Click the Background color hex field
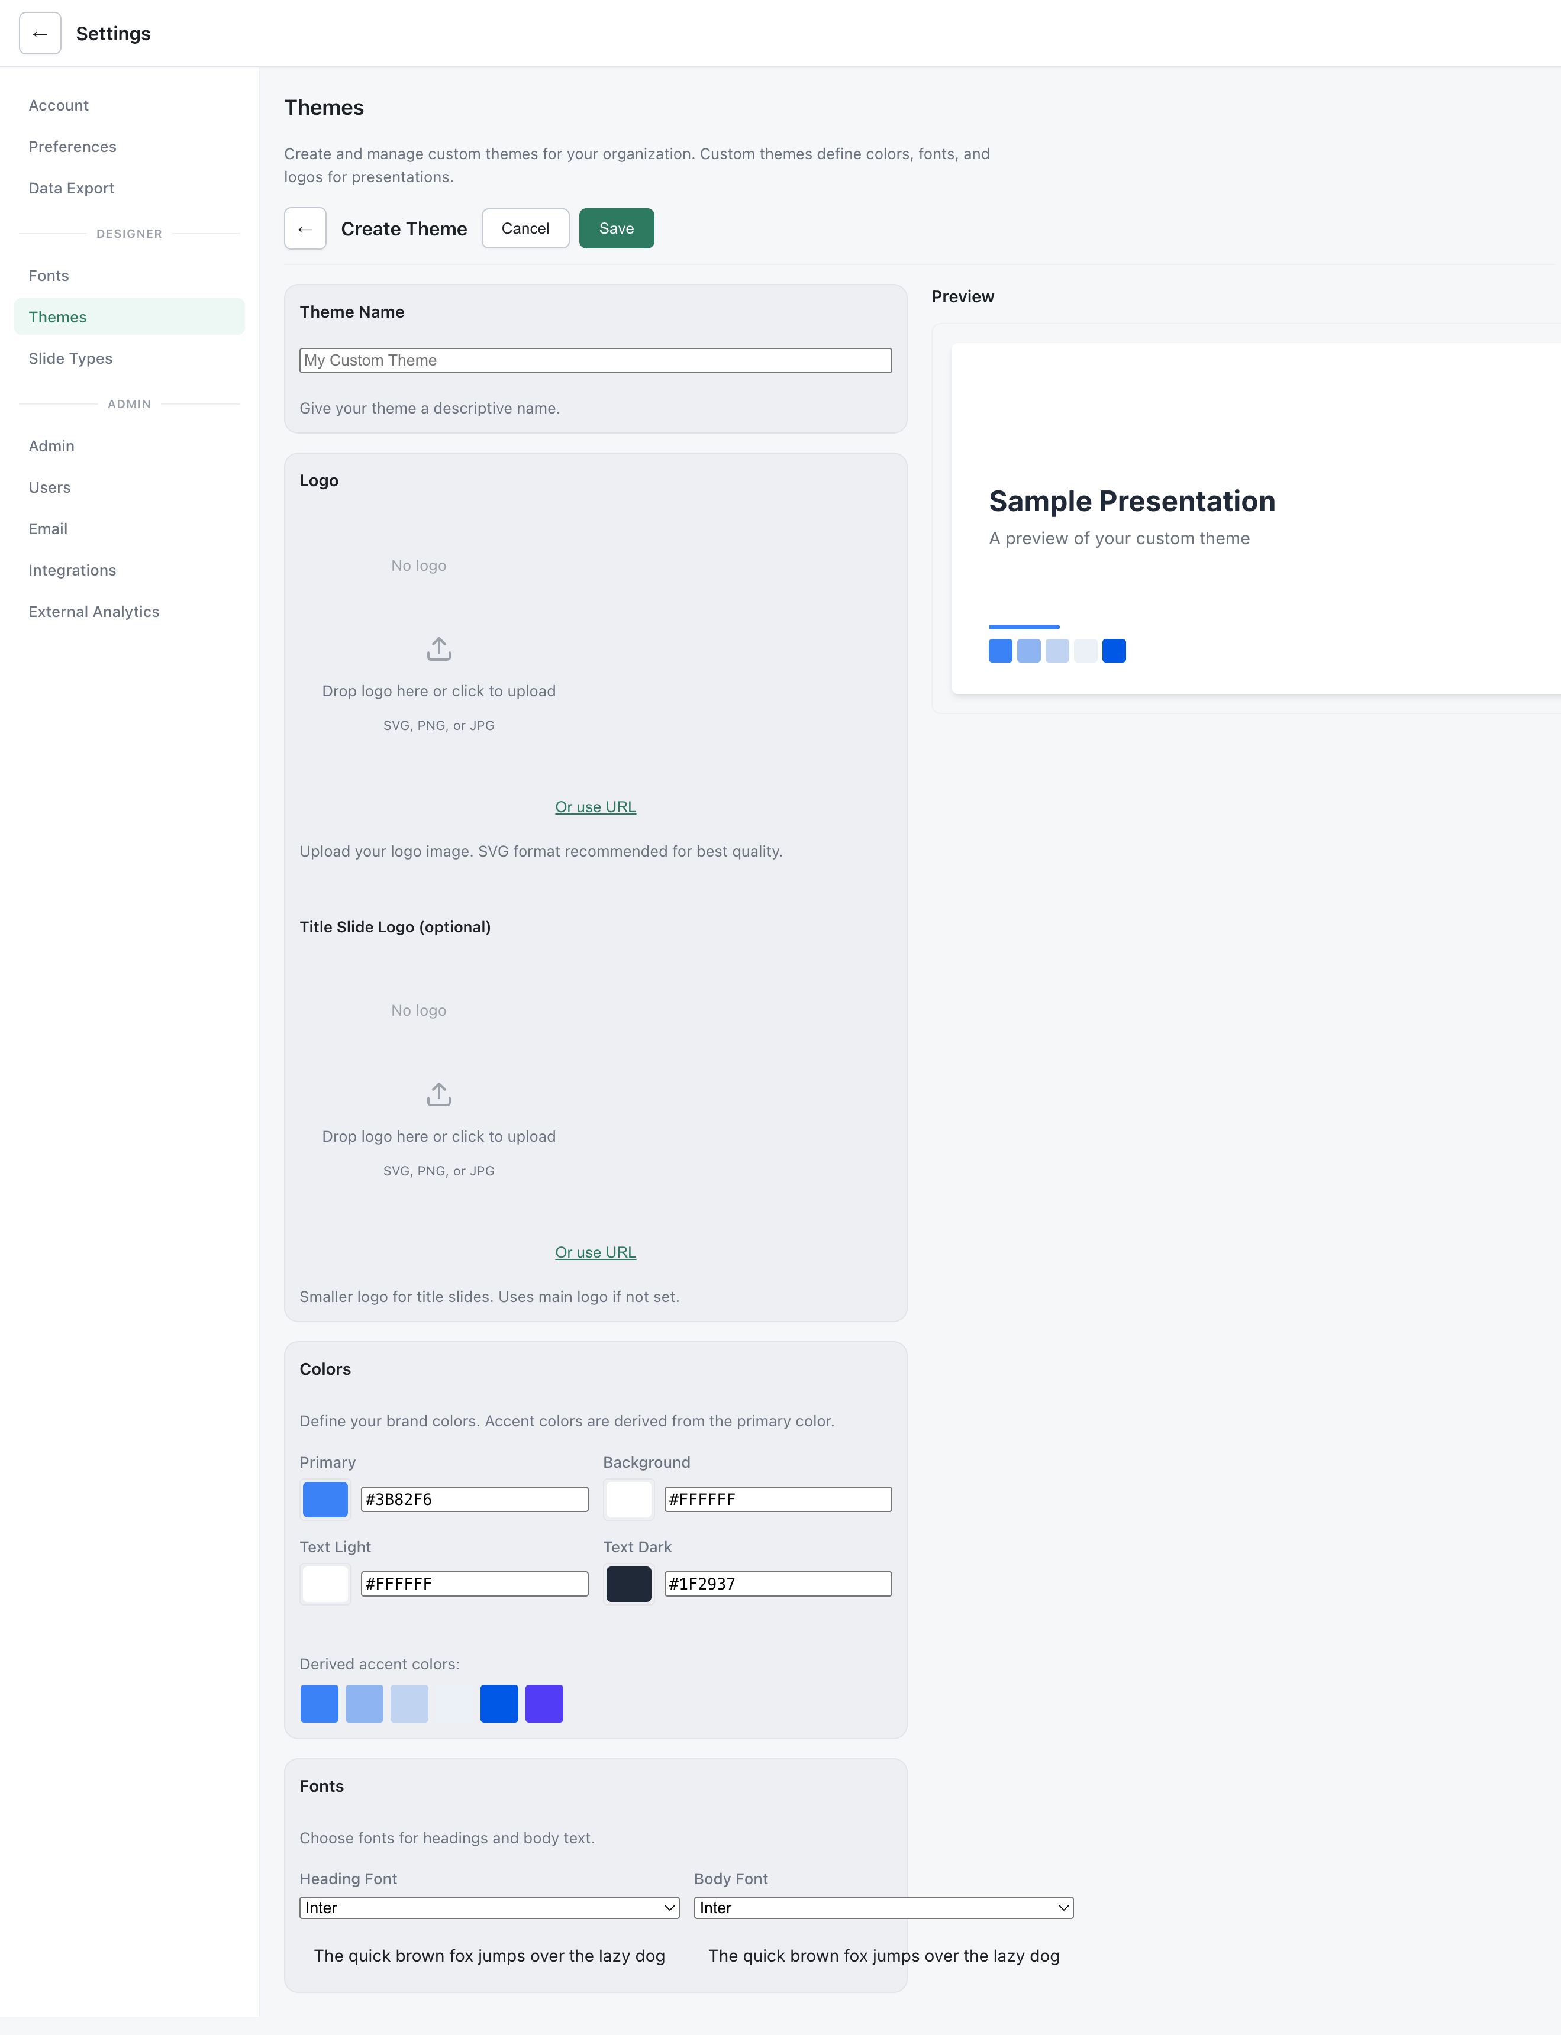The height and width of the screenshot is (2035, 1561). [x=778, y=1499]
